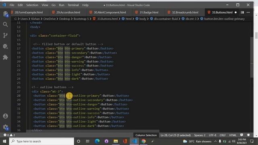
Task: Open the Manage gear icon
Action: click(x=5, y=127)
